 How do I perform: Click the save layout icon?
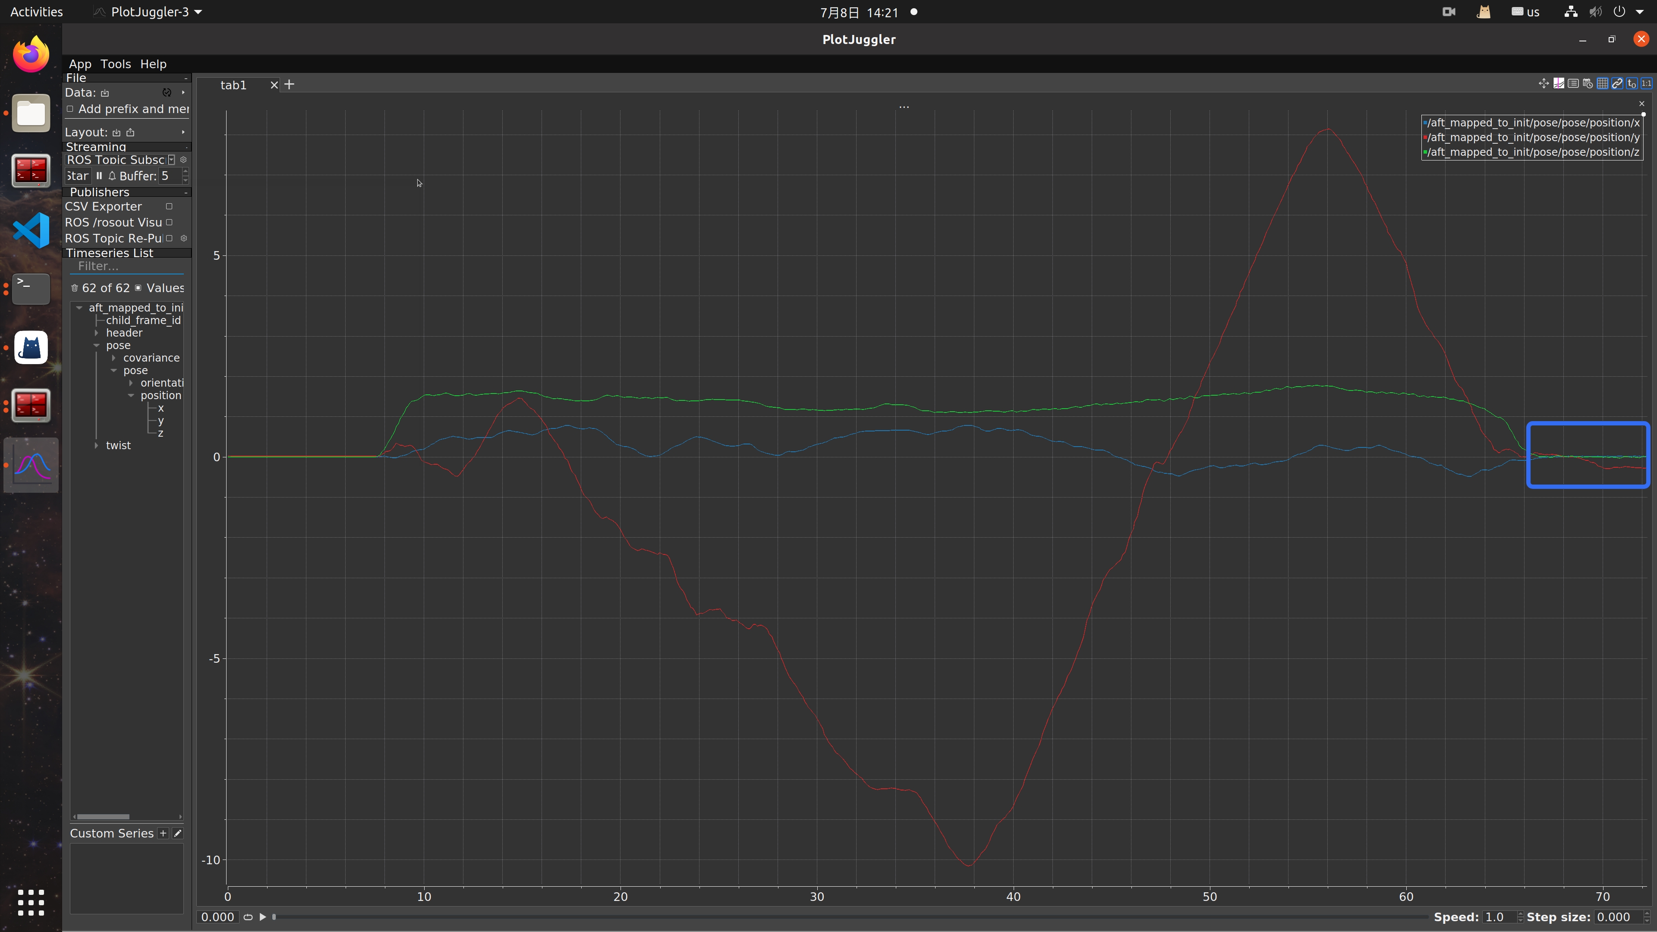click(x=131, y=132)
